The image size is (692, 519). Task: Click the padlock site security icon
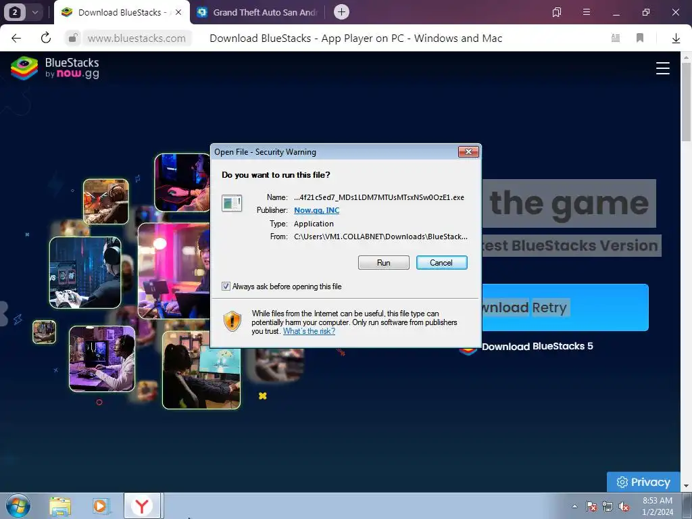tap(73, 38)
